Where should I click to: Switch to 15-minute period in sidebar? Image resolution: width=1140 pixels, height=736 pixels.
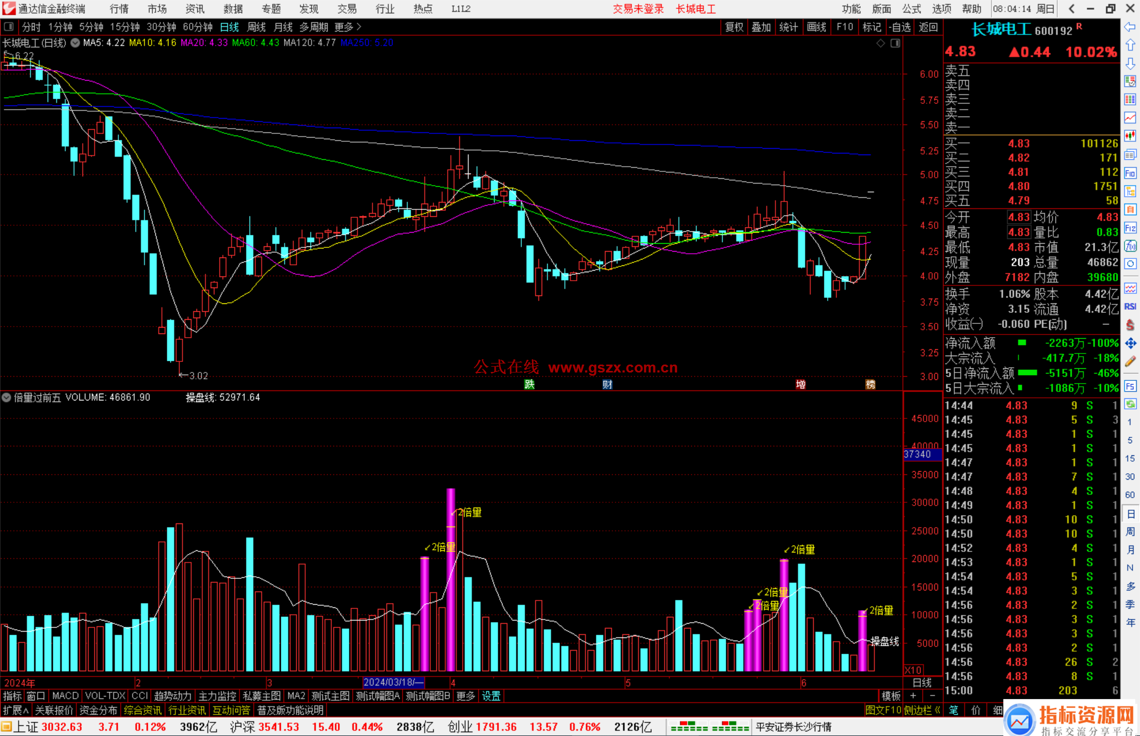(x=1129, y=458)
